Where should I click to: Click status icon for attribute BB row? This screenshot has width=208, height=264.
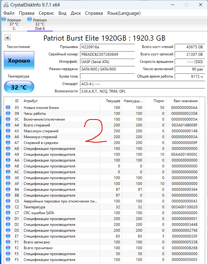(8, 195)
